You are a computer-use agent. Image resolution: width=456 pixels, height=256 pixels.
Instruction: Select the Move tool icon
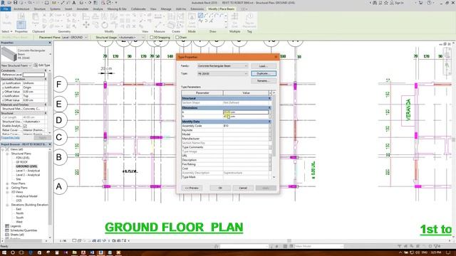tap(86, 26)
